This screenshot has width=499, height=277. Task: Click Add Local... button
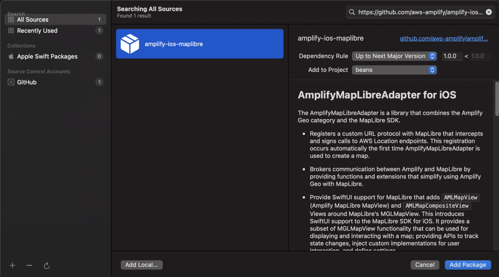pyautogui.click(x=141, y=265)
